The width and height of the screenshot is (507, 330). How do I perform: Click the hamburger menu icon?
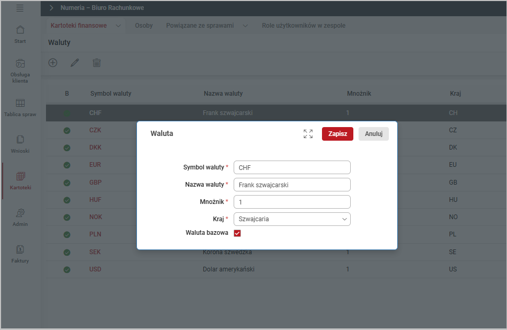20,8
